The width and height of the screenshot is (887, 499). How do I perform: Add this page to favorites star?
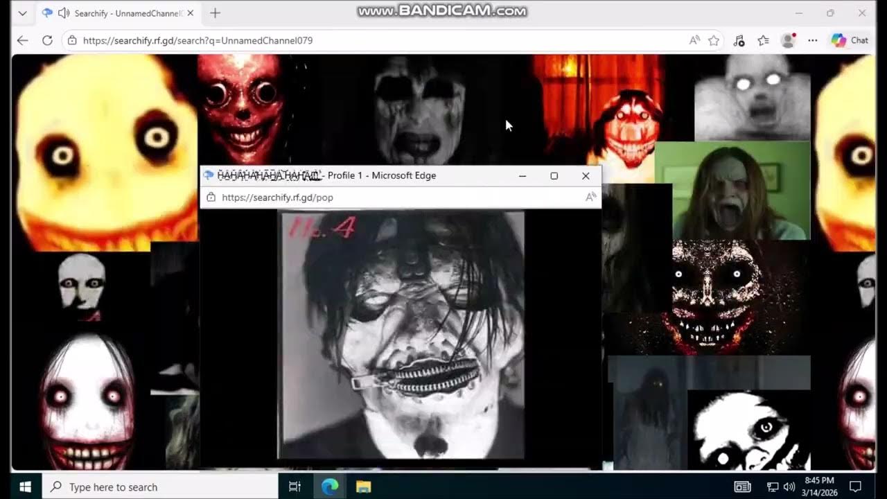714,40
